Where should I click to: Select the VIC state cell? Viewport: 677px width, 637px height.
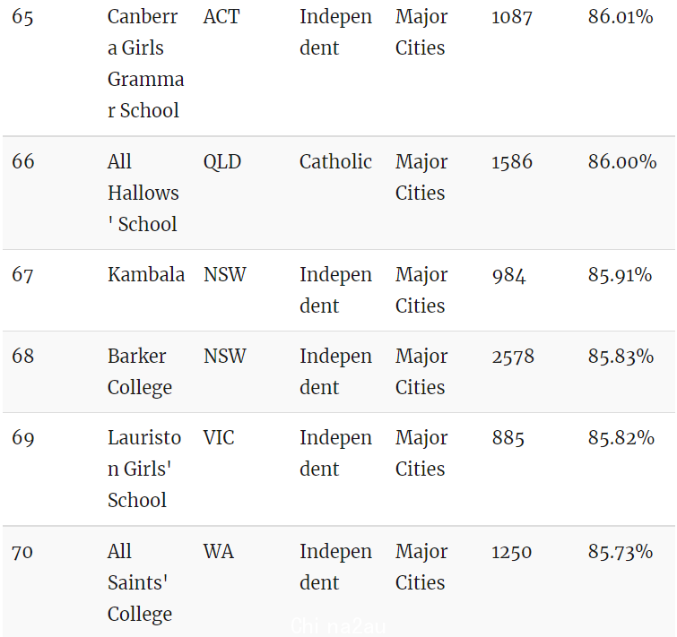219,438
